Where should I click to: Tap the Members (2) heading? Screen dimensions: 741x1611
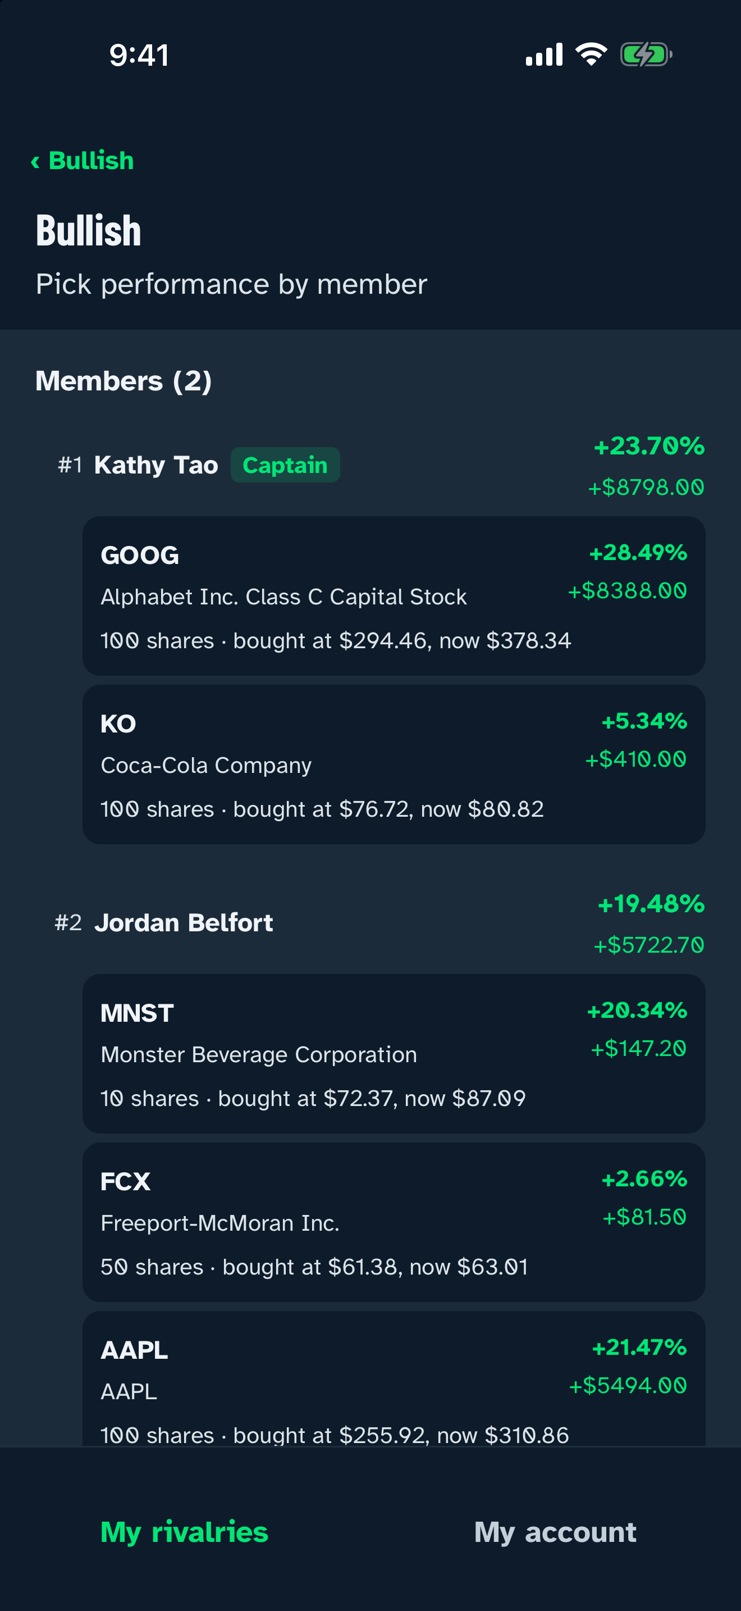pos(124,381)
